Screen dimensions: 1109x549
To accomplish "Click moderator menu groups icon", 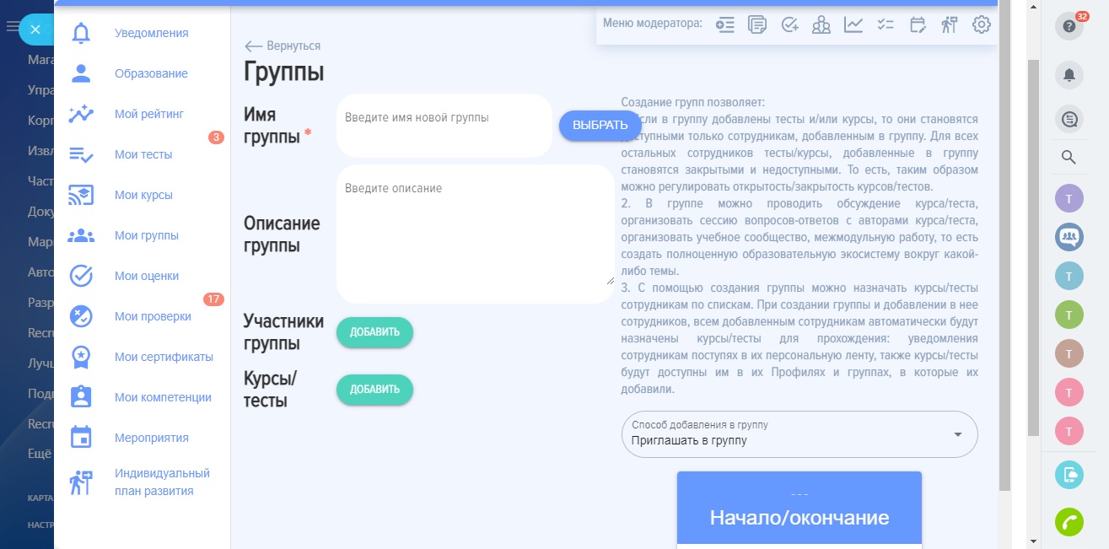I will [x=821, y=24].
